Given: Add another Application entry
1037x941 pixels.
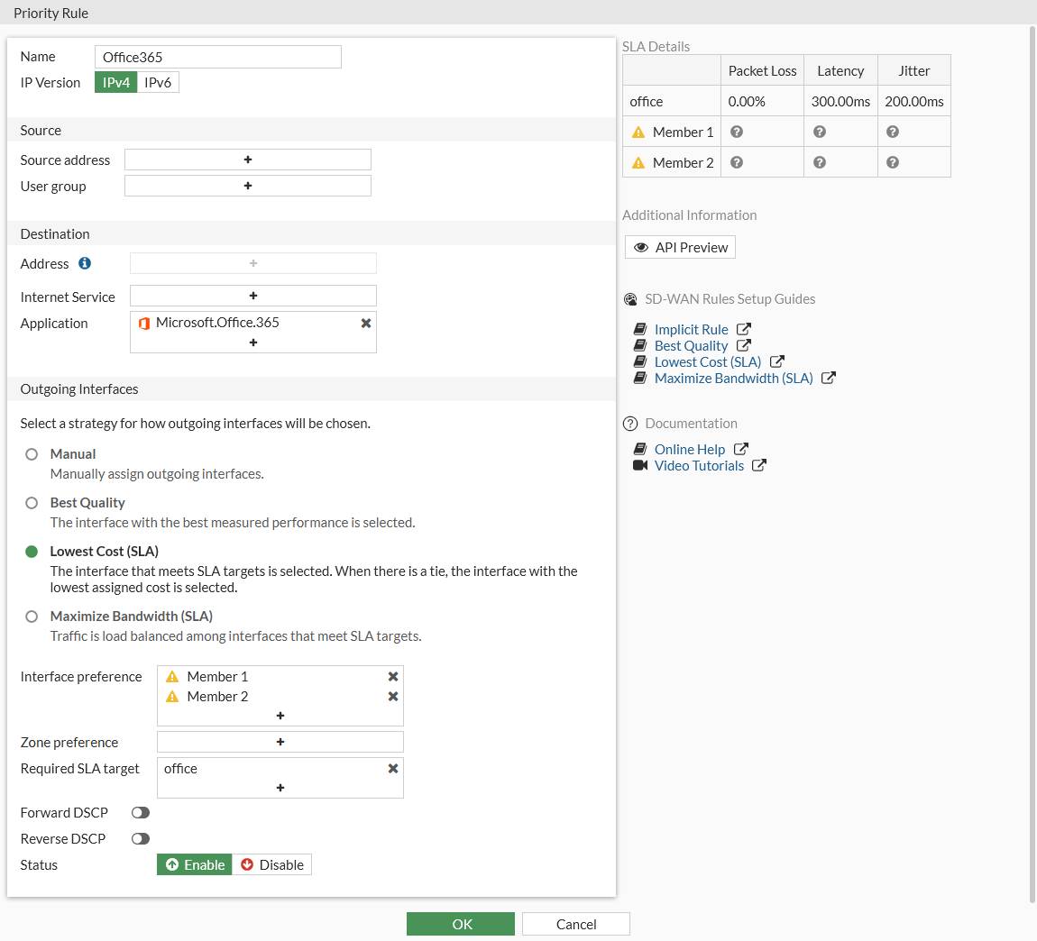Looking at the screenshot, I should (253, 343).
